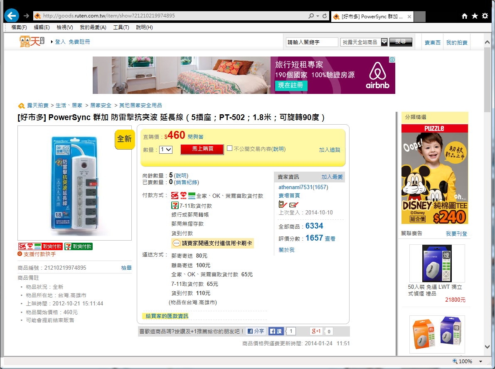495x369 pixels.
Task: Open the browser home page icon
Action: point(464,16)
